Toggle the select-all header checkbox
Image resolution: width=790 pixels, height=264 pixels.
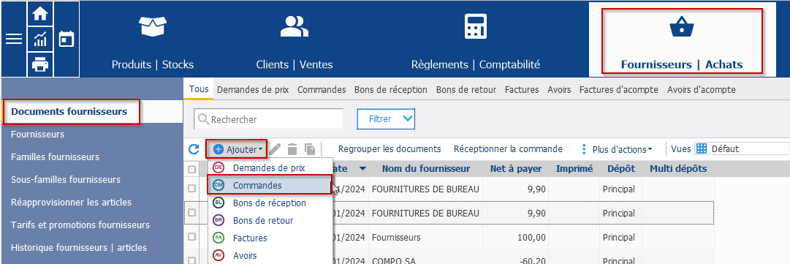point(192,169)
